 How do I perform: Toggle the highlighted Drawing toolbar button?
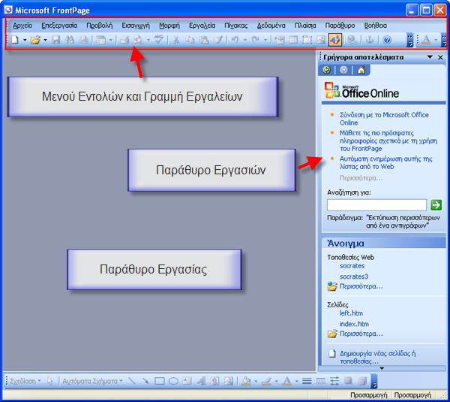[335, 40]
